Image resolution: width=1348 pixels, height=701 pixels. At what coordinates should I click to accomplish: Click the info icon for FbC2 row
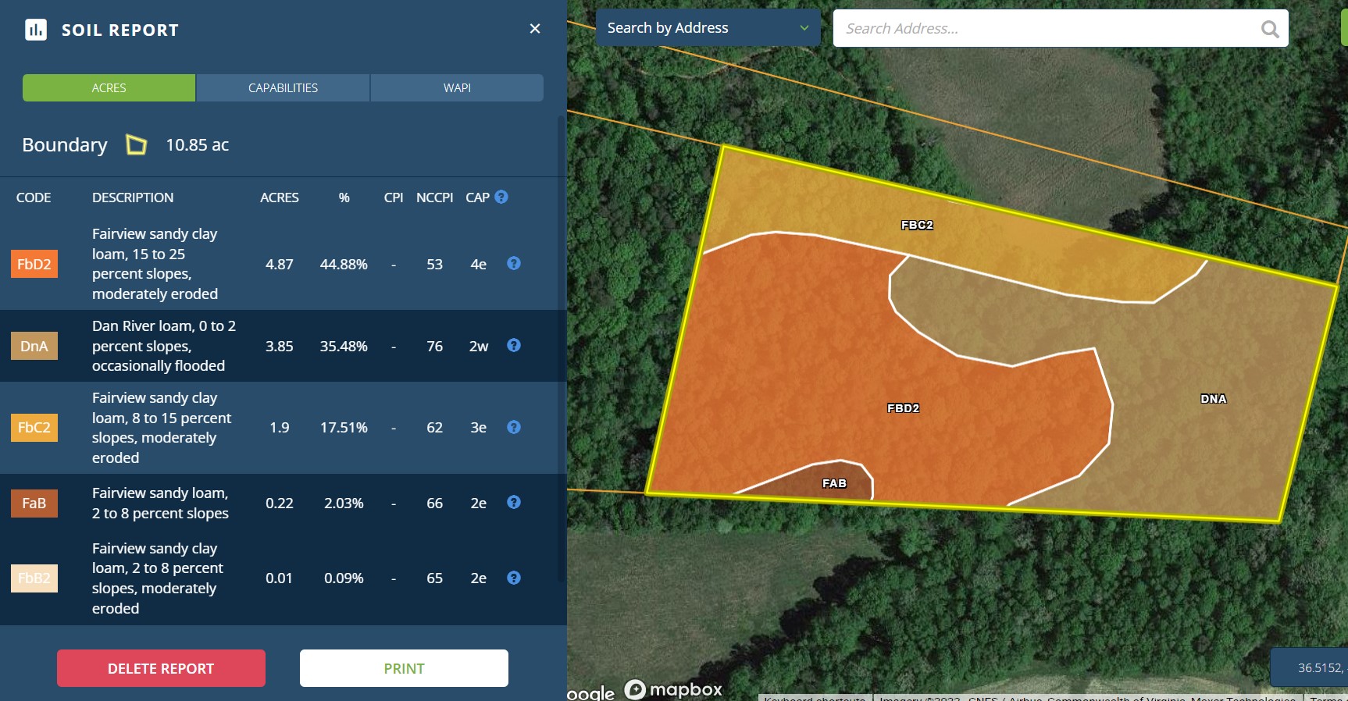click(513, 427)
